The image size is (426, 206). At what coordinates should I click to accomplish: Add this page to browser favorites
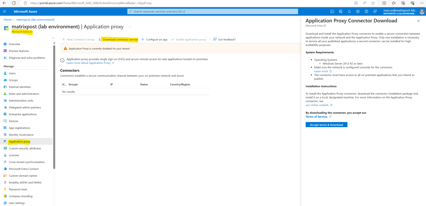pyautogui.click(x=373, y=3)
